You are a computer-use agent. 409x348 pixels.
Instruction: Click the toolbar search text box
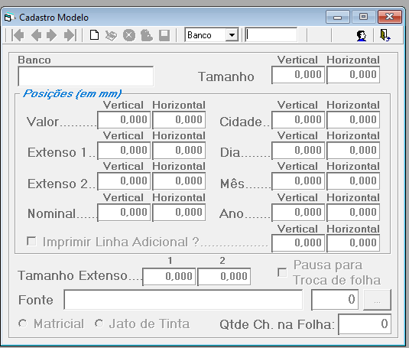271,35
